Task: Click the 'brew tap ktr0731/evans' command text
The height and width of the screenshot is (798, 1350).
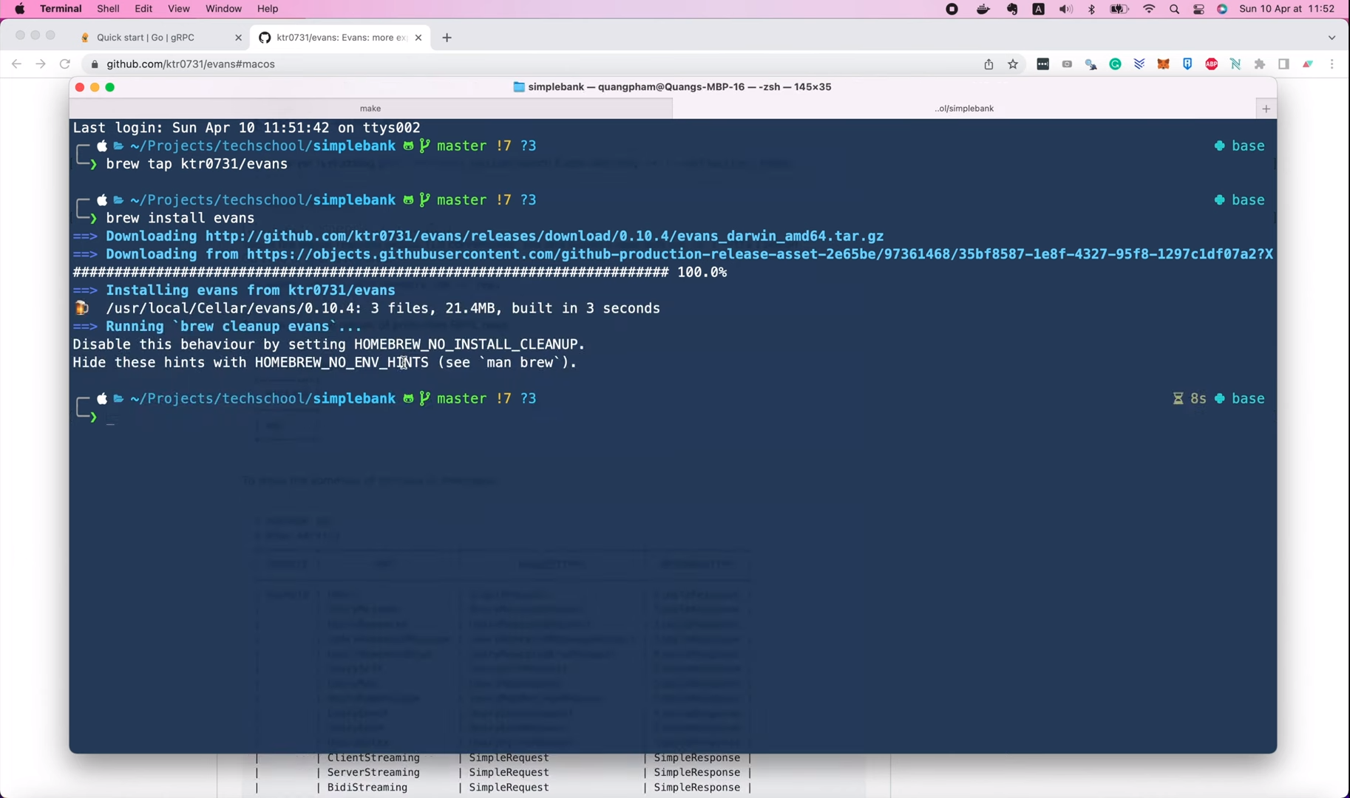Action: pos(197,164)
